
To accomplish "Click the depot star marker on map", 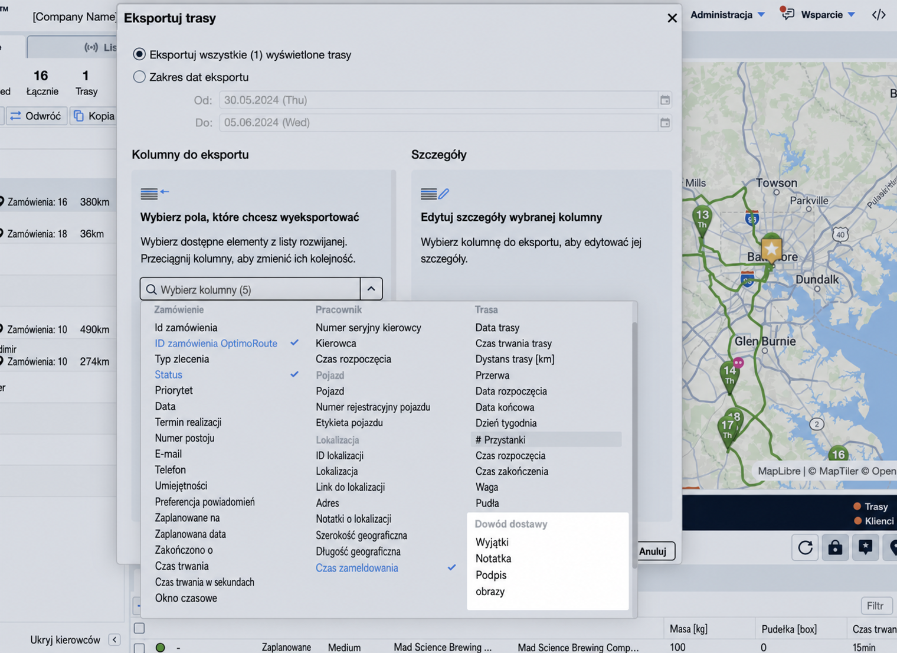I will (x=771, y=249).
